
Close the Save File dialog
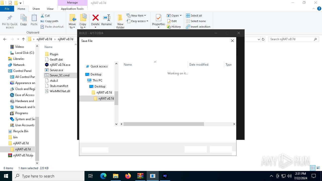[x=232, y=41]
